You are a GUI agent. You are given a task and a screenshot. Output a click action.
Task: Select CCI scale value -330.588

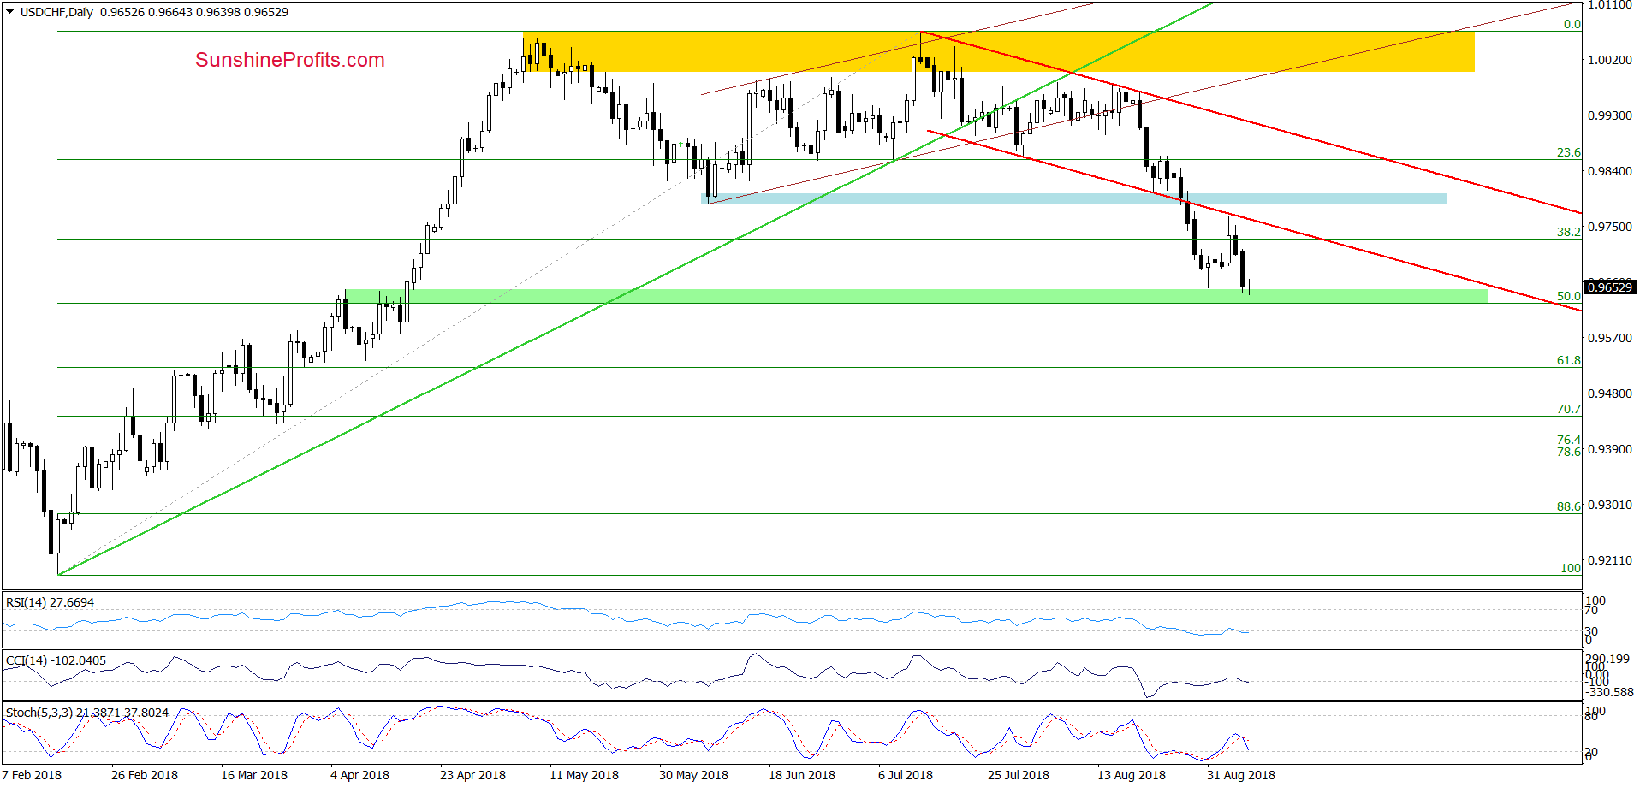tap(1609, 692)
